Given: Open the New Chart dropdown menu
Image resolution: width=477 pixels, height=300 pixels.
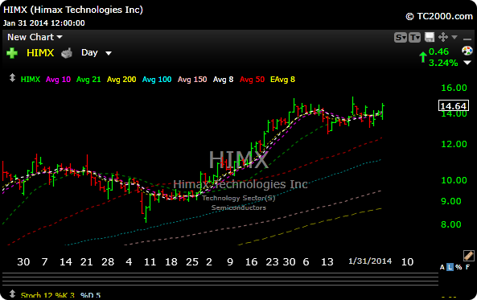Looking at the screenshot, I should point(35,37).
